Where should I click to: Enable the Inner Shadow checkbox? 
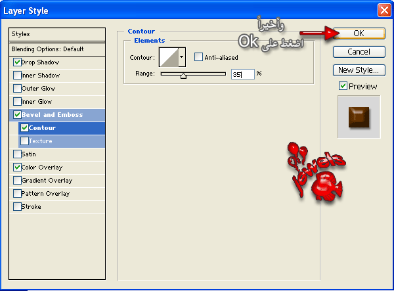(17, 76)
